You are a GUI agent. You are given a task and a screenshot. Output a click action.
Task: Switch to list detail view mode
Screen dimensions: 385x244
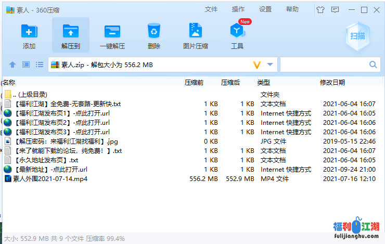(x=40, y=65)
